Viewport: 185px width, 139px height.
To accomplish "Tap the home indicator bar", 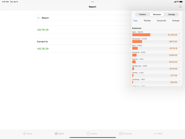I will point(92,137).
